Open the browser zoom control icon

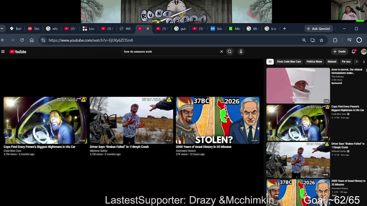[304, 40]
